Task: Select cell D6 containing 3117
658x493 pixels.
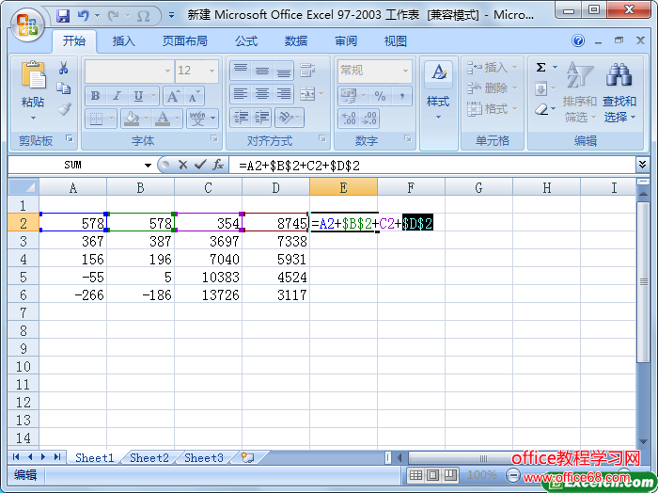Action: point(275,294)
